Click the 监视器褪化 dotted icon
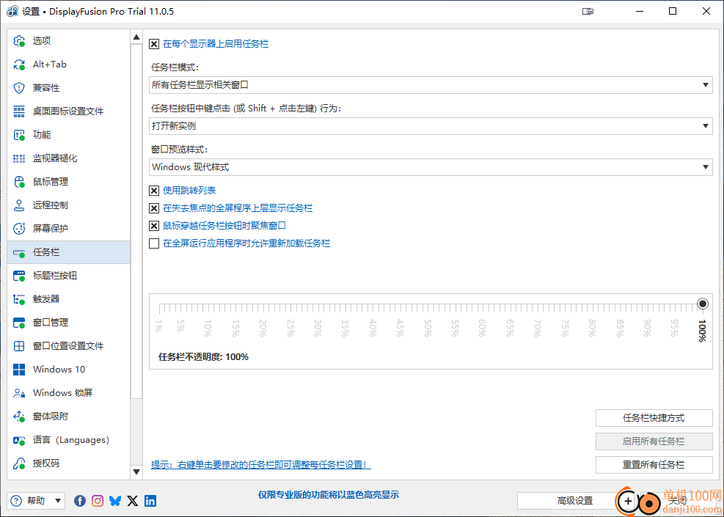The image size is (724, 517). (x=19, y=158)
